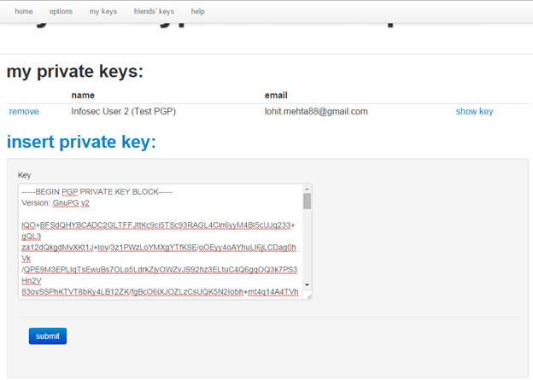This screenshot has height=380, width=533.
Task: Click the email column header
Action: pyautogui.click(x=276, y=96)
